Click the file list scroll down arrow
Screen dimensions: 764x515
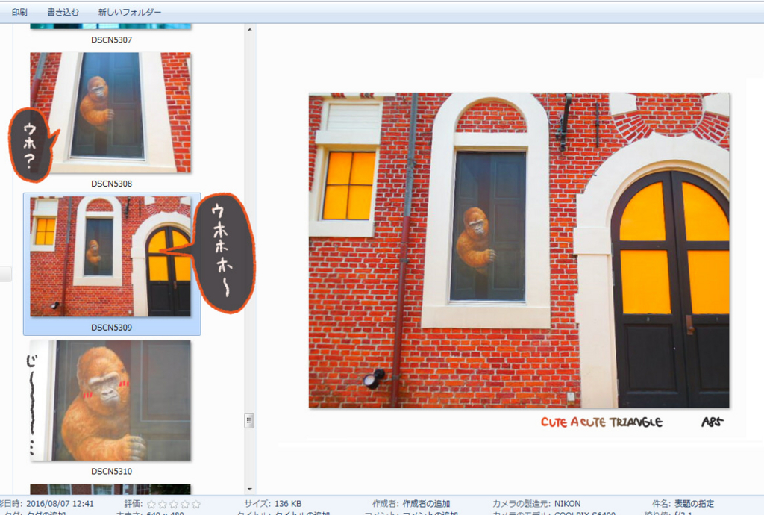[249, 489]
